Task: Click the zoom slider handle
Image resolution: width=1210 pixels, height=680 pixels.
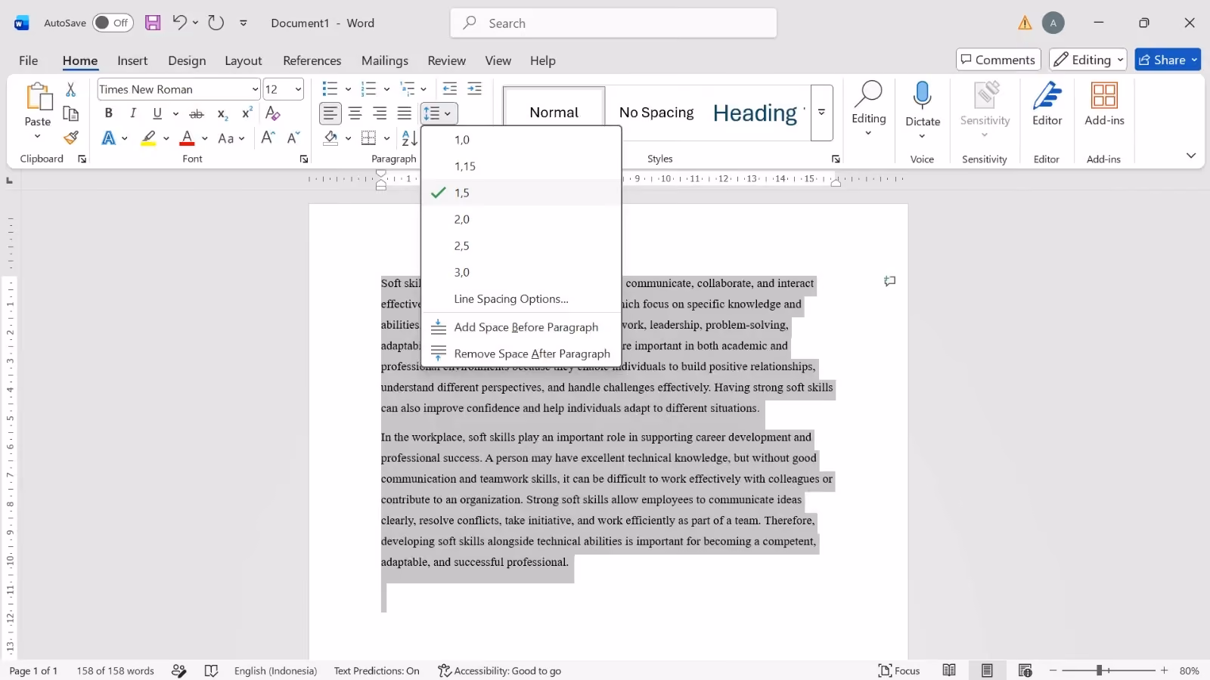Action: point(1099,670)
